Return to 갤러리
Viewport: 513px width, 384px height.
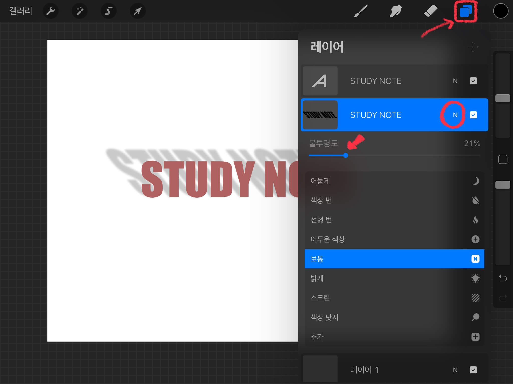coord(21,11)
